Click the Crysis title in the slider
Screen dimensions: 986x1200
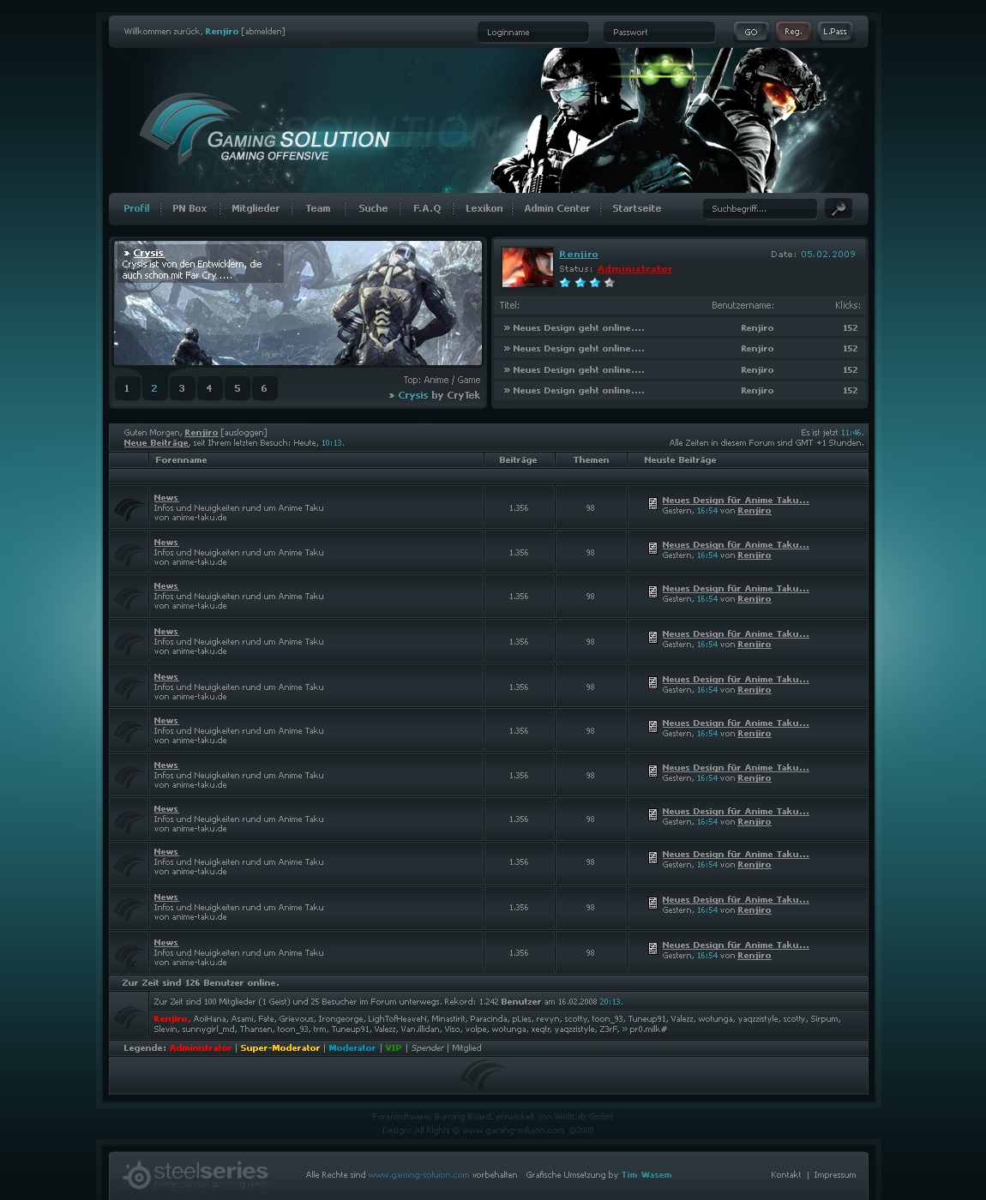point(148,253)
